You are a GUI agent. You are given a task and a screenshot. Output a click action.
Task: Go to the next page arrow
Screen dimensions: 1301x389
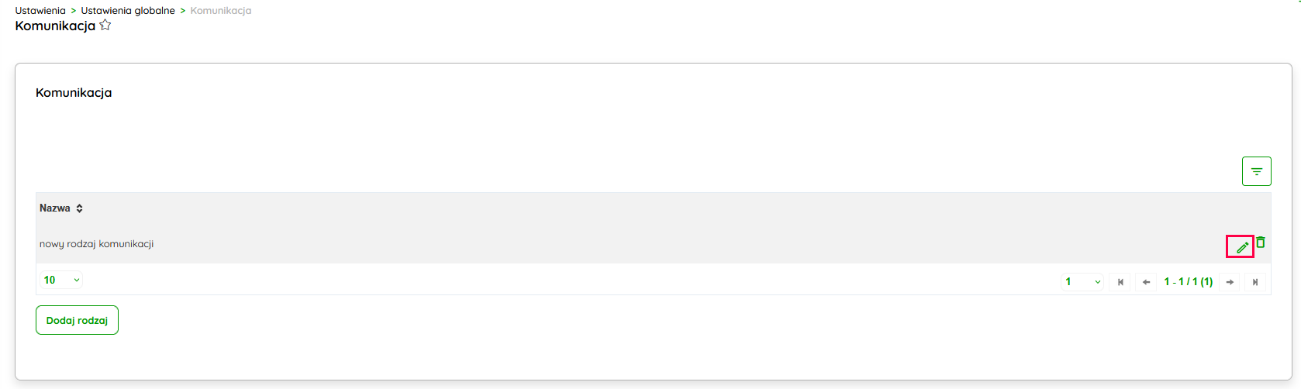1230,282
